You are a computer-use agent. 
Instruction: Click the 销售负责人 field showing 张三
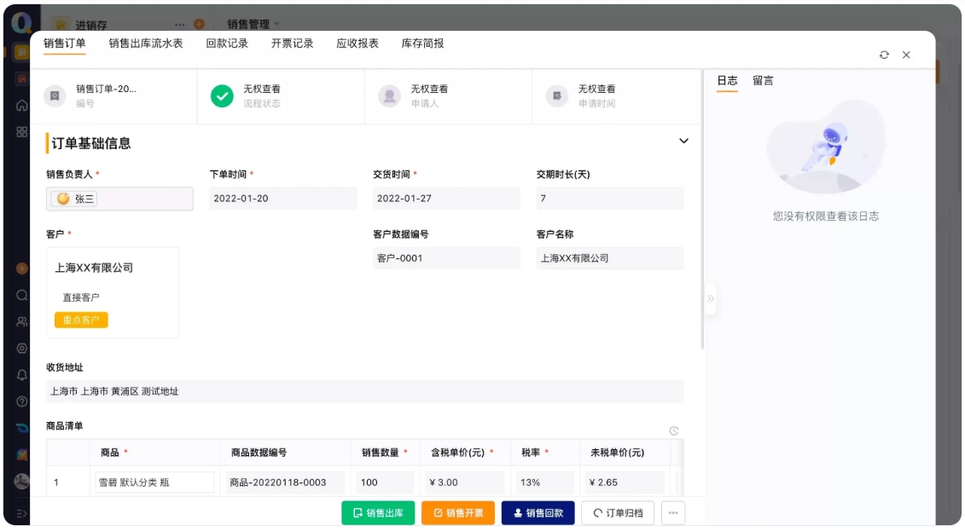click(119, 197)
